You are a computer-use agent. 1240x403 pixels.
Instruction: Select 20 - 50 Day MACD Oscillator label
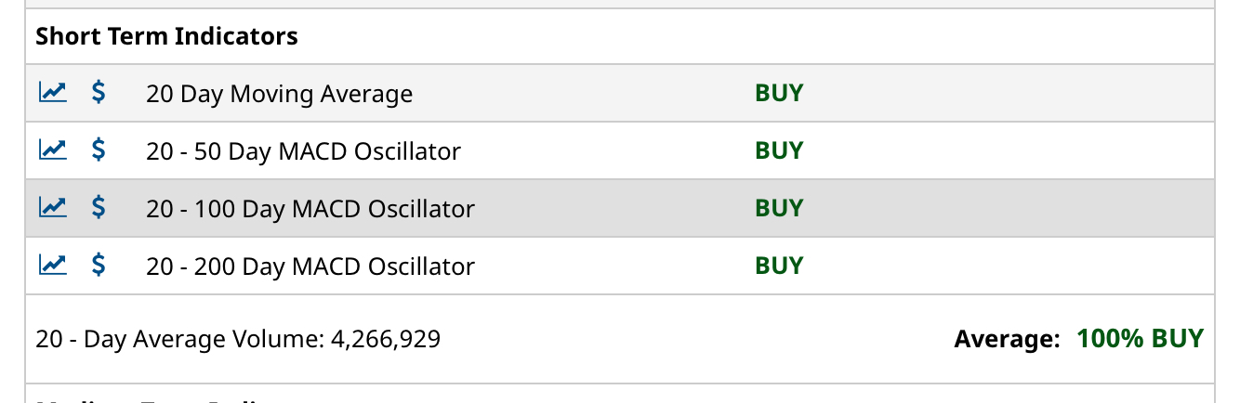click(x=303, y=151)
